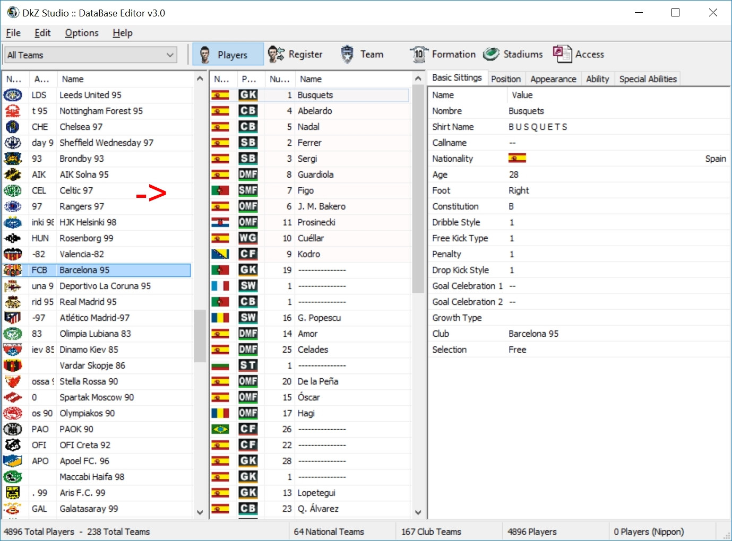Viewport: 732px width, 541px height.
Task: Click the ST position badge of the Bulgarian-flag player
Action: [248, 365]
